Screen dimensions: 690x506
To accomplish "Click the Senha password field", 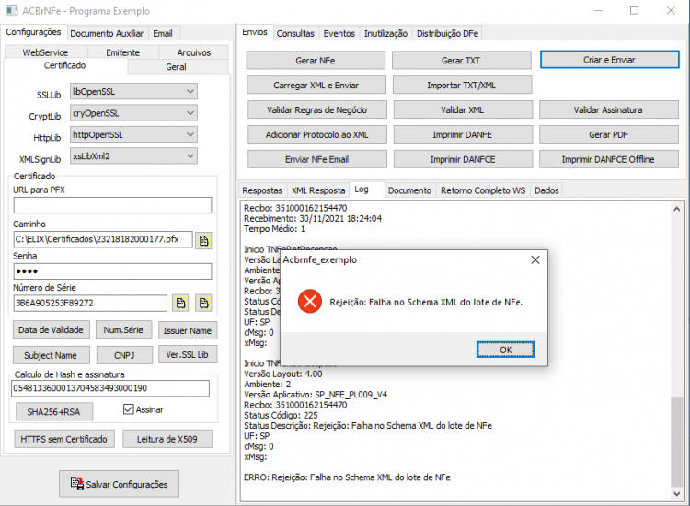I will click(112, 271).
